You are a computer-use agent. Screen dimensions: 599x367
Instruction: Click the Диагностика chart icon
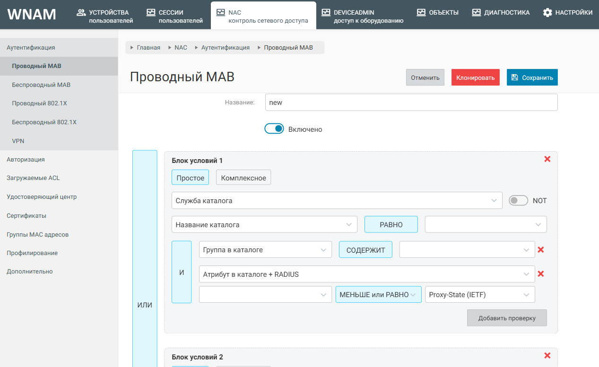[x=476, y=13]
